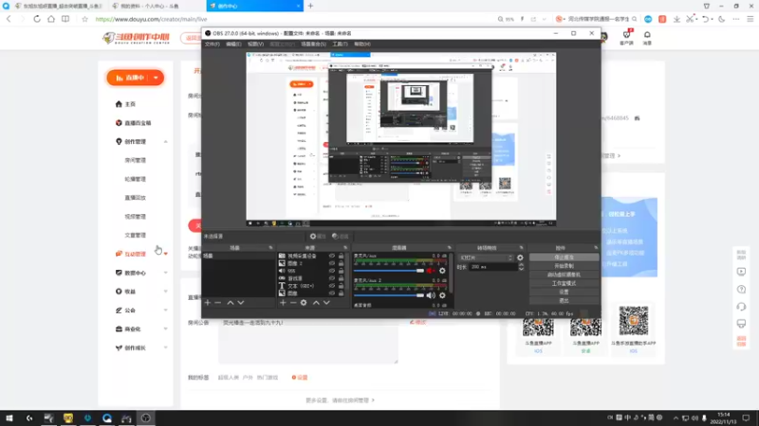Hide the 游戏源 source
The height and width of the screenshot is (426, 759).
tap(332, 278)
